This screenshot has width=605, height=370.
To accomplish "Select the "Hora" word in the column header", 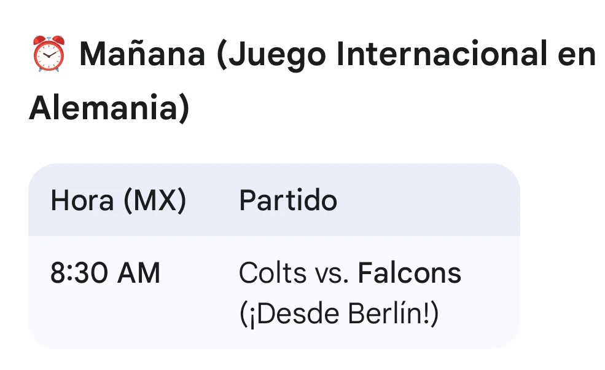I will pyautogui.click(x=82, y=201).
